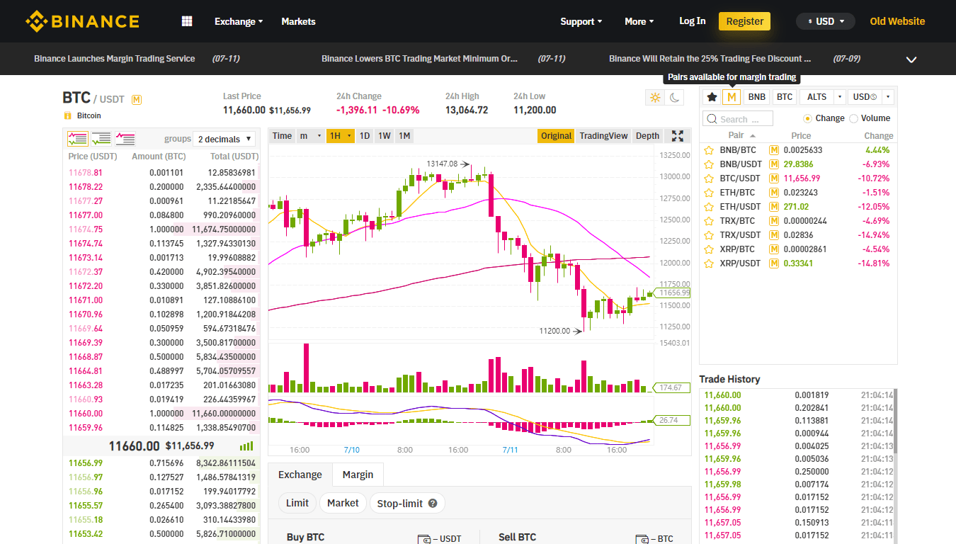Click the 11660.00 sell order row

tap(161, 414)
